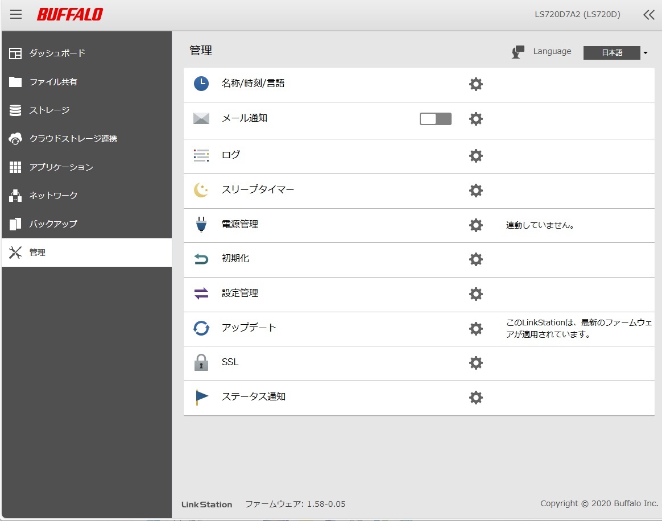Collapse panel with double chevron arrows

click(x=648, y=15)
